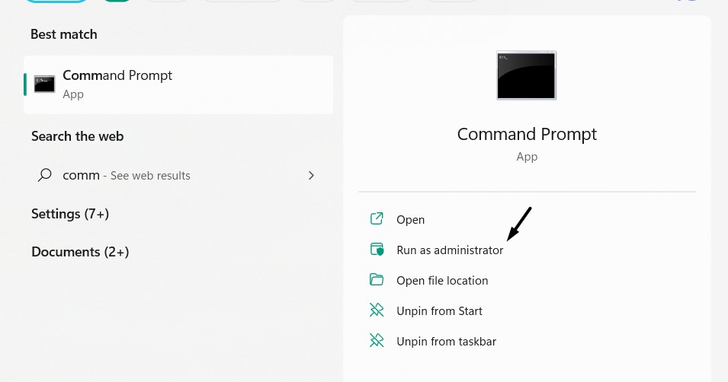The image size is (728, 382).
Task: Click the Open file location folder icon
Action: (x=377, y=280)
